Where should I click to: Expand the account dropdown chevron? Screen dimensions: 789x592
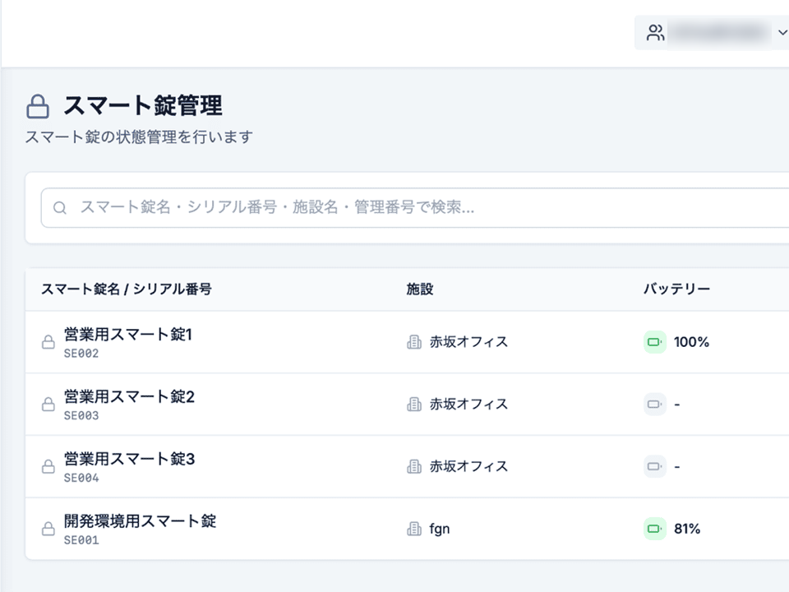pos(781,33)
